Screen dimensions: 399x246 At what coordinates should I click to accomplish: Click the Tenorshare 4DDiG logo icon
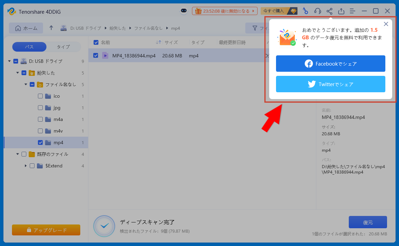[12, 12]
